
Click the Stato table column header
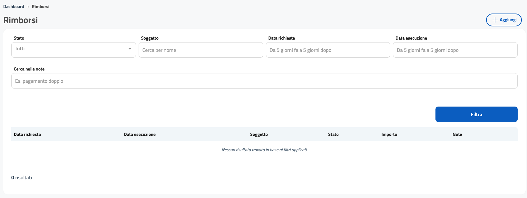[x=333, y=135]
